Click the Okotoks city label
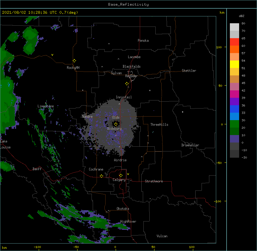This screenshot has width=257, height=251. coord(123,209)
